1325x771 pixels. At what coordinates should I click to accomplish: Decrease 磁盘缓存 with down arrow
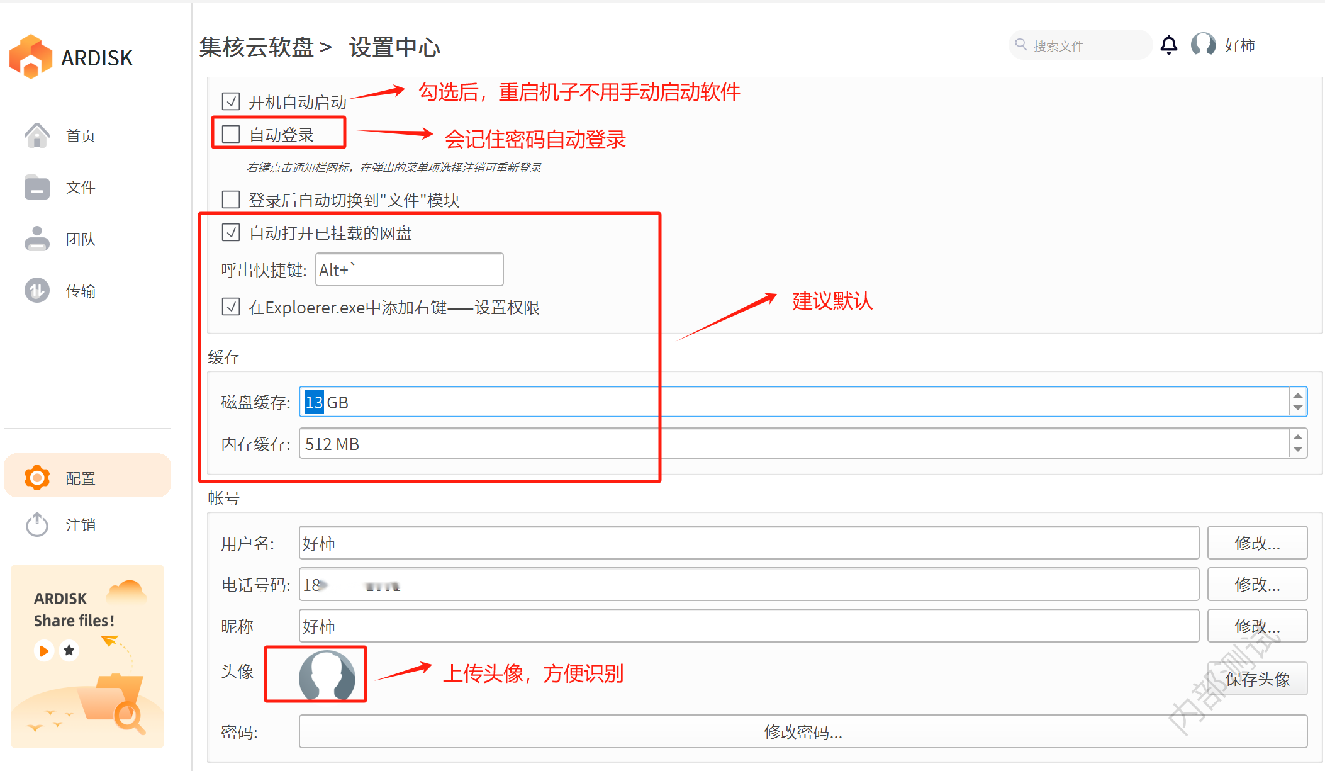pyautogui.click(x=1297, y=408)
